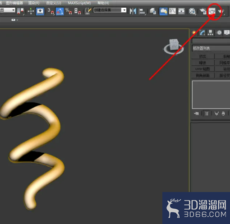
Task: Click the Render Production teapot icon
Action: 221,11
